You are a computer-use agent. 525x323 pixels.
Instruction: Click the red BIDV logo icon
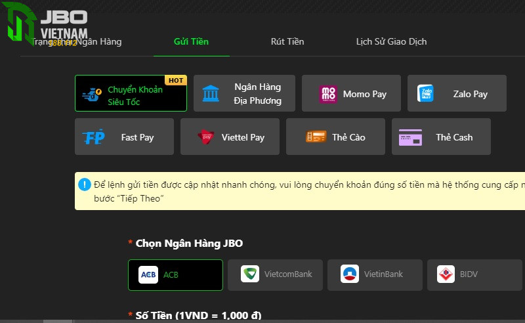[x=446, y=274]
